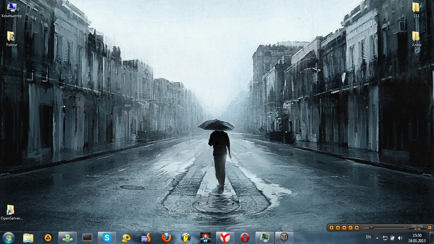
Task: Open AIMP player from the taskbar
Action: [48, 238]
